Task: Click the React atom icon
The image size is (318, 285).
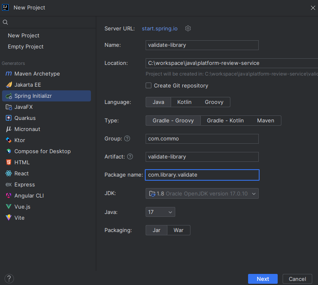Action: click(9, 173)
